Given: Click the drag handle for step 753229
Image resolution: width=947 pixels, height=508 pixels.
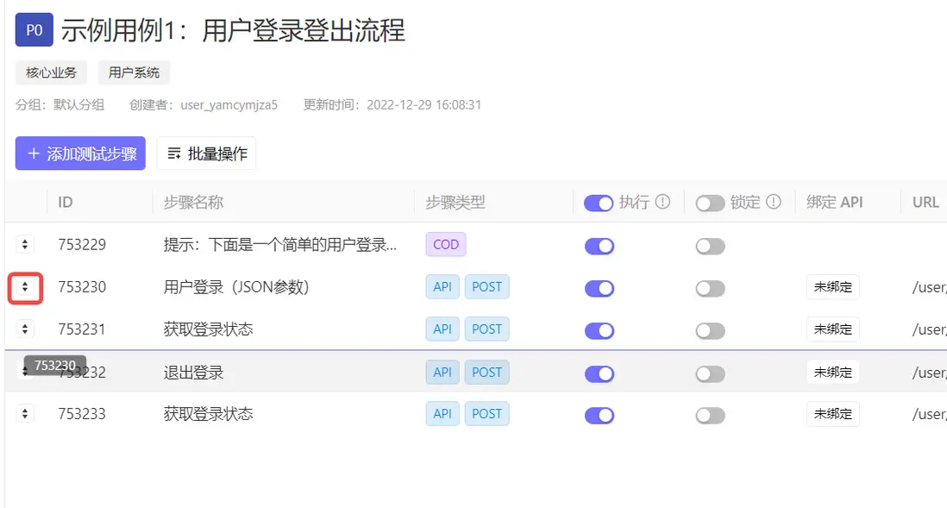Looking at the screenshot, I should point(25,245).
